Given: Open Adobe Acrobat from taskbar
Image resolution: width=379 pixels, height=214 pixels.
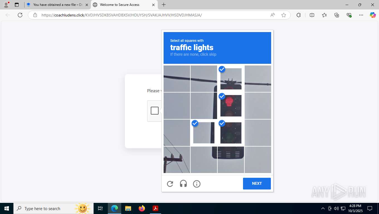Looking at the screenshot, I should (155, 208).
